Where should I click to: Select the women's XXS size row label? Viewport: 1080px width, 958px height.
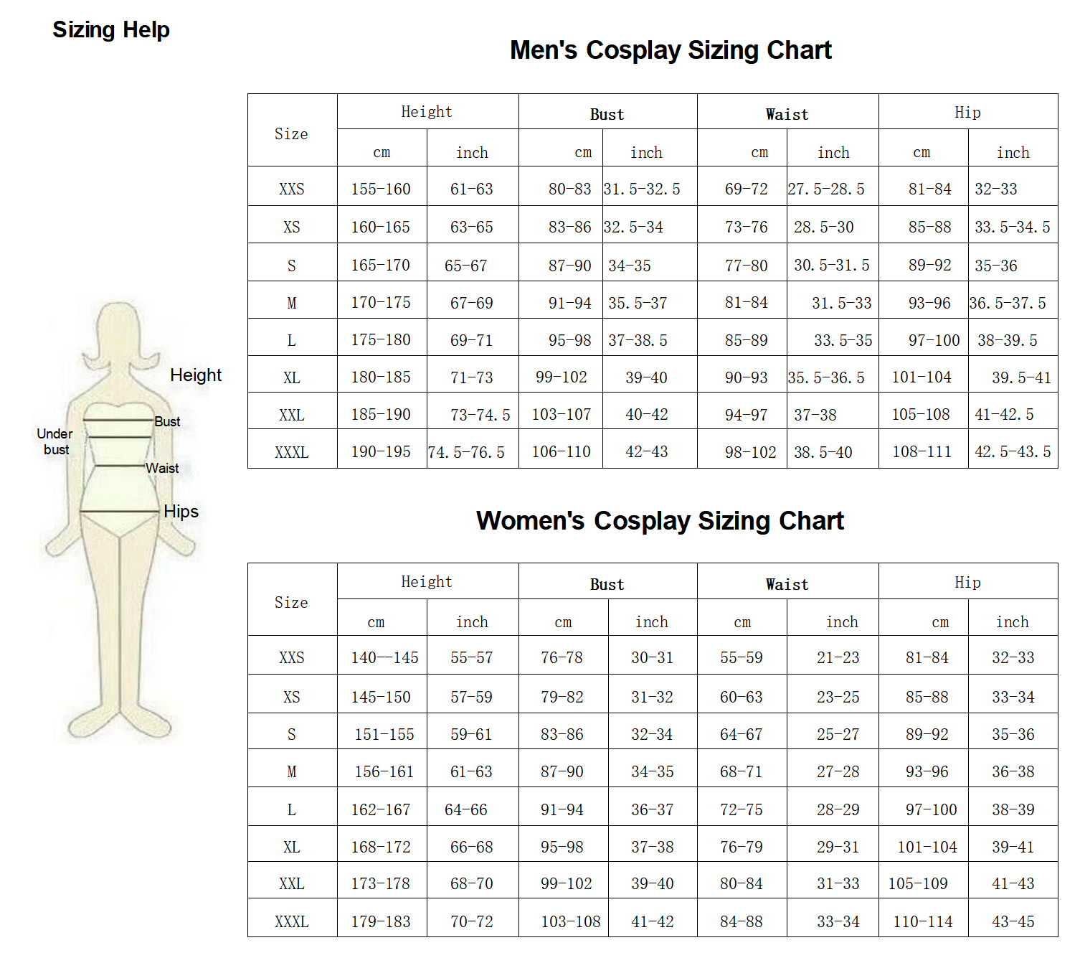(x=292, y=657)
